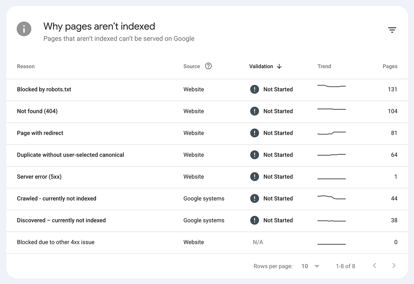
Task: Open the Not found (404) row
Action: pyautogui.click(x=207, y=112)
